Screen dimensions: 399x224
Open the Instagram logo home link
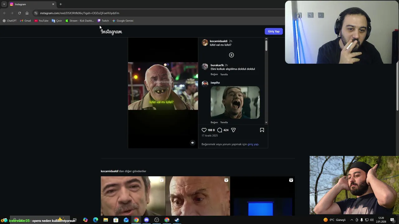pyautogui.click(x=111, y=31)
